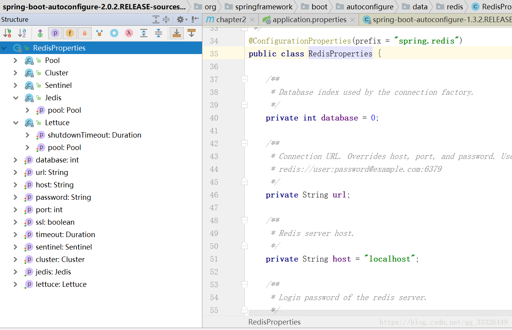The height and width of the screenshot is (330, 512).
Task: Click Expand All icon in Structure toolbar
Action: [x=144, y=33]
